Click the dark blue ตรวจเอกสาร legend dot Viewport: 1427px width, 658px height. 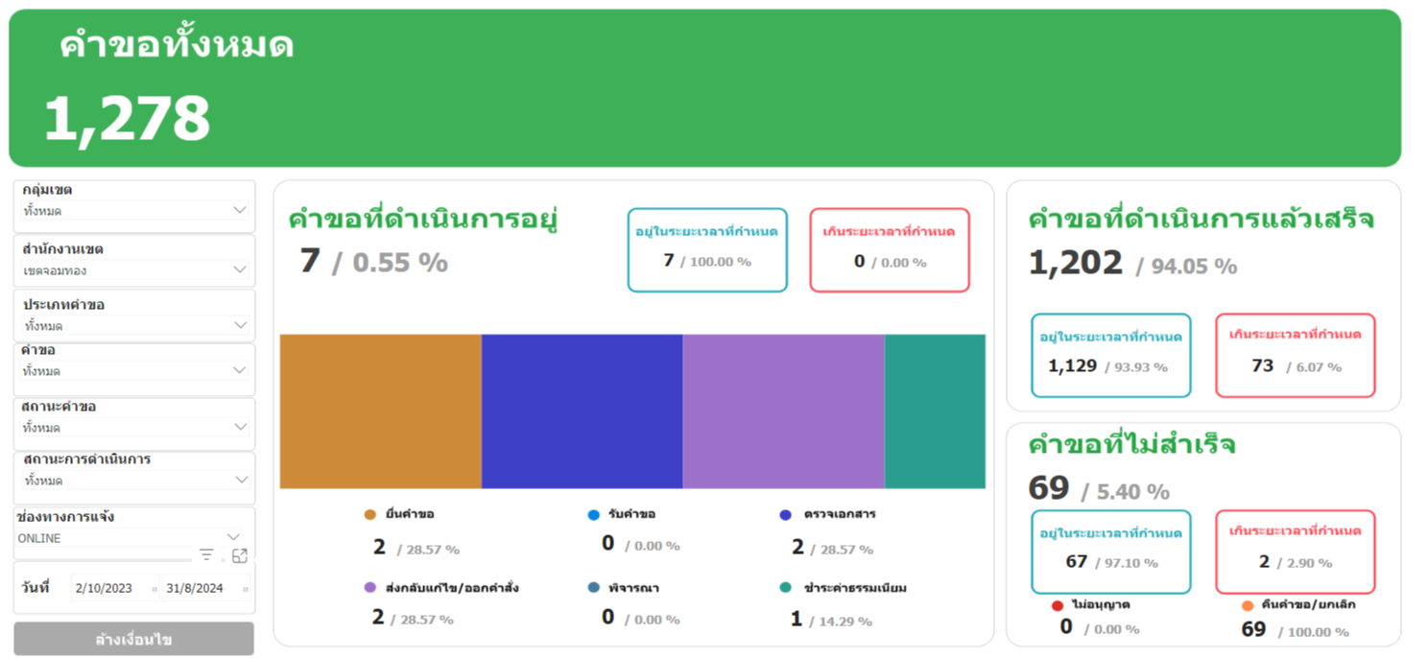(x=786, y=515)
